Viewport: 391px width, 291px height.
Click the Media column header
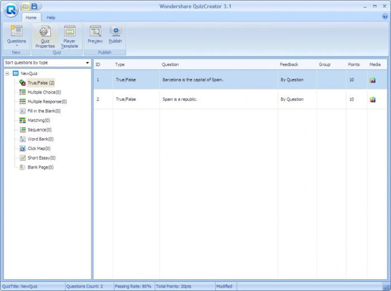pos(375,64)
